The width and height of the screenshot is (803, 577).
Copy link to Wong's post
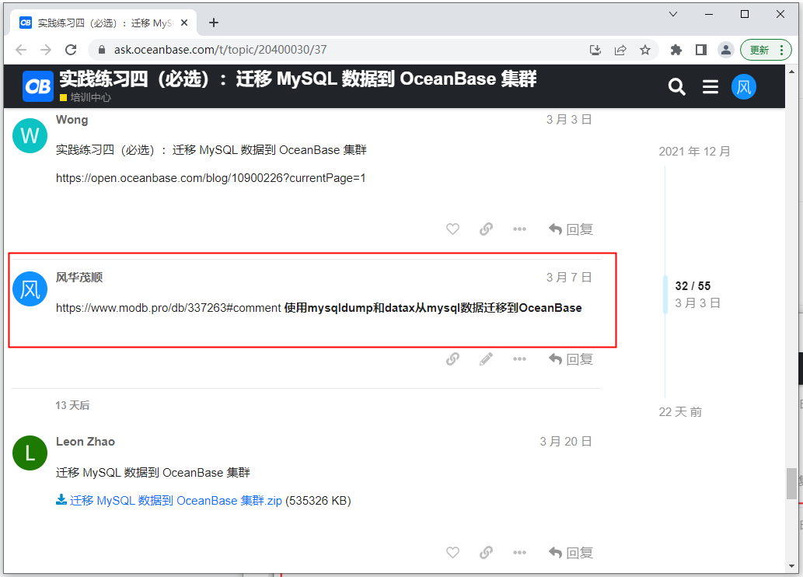pos(486,229)
